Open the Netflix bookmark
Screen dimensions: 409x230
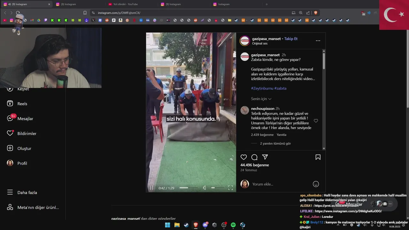(134, 20)
